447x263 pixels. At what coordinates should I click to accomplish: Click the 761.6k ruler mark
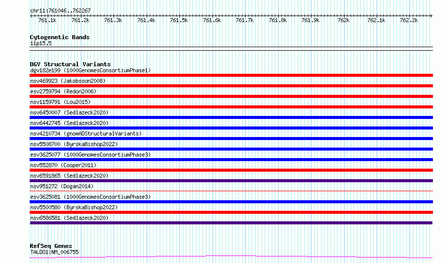(x=212, y=20)
